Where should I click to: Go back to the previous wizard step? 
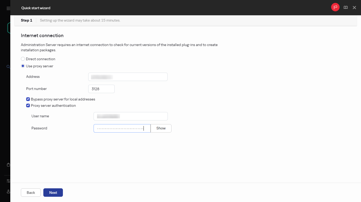click(x=31, y=192)
